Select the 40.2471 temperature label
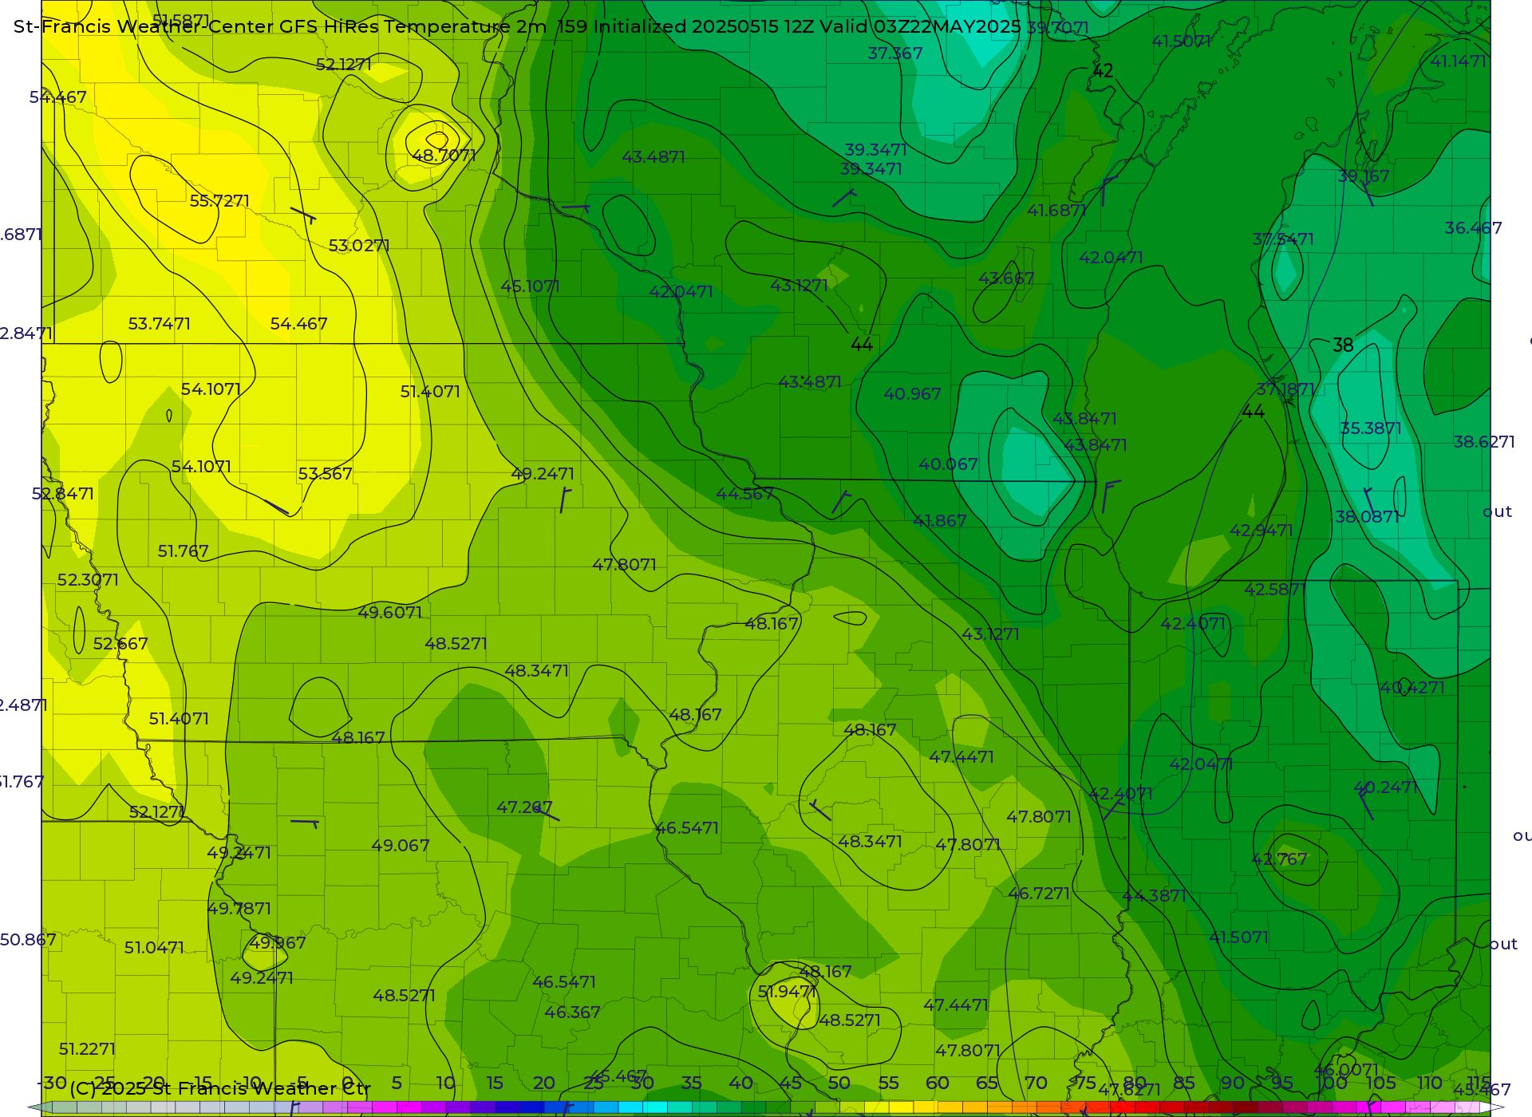1532x1117 pixels. click(x=1386, y=787)
